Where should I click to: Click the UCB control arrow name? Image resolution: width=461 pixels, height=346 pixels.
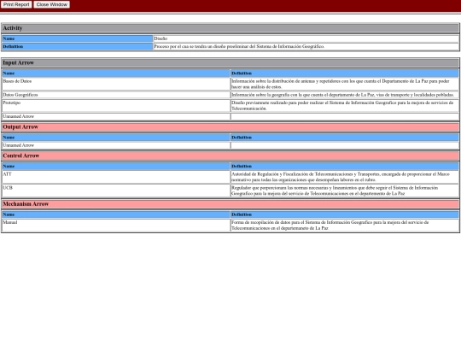8,188
